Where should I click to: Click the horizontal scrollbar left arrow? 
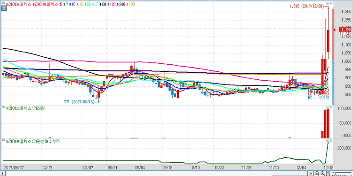coord(3,173)
